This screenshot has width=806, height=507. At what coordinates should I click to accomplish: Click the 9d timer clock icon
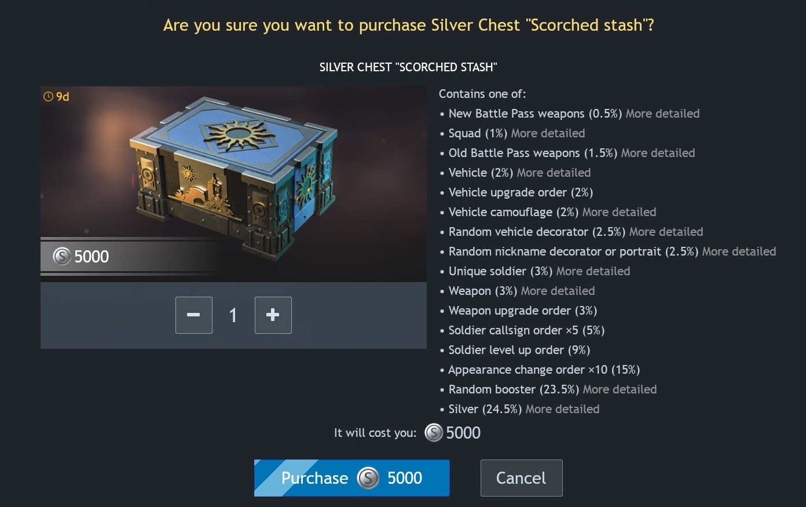pos(48,97)
